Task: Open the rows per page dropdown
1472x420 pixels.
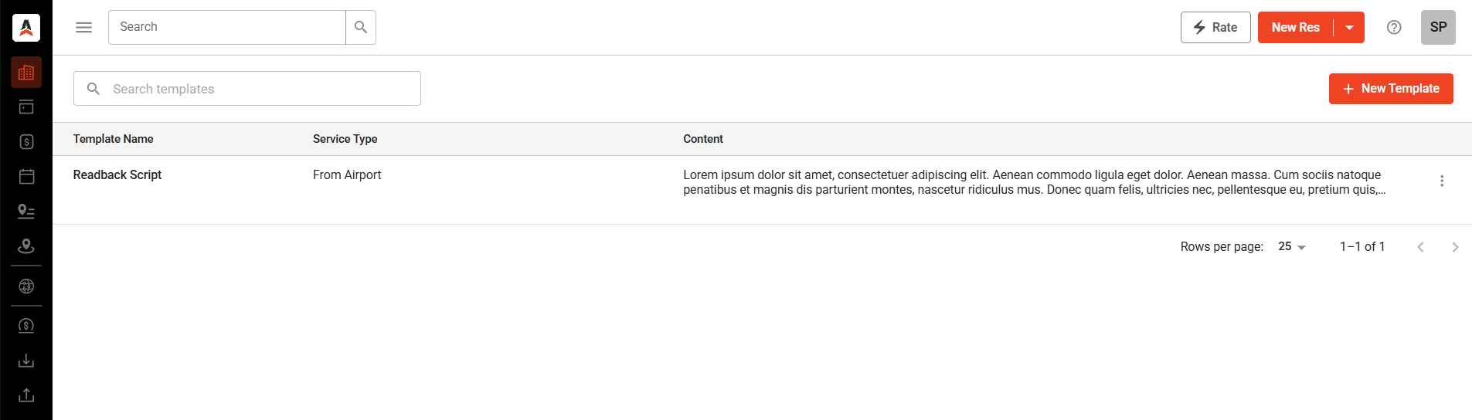Action: 1291,246
